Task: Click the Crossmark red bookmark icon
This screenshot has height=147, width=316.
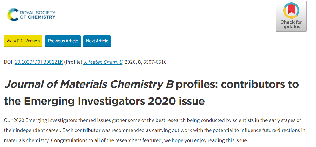Action: [x=292, y=10]
